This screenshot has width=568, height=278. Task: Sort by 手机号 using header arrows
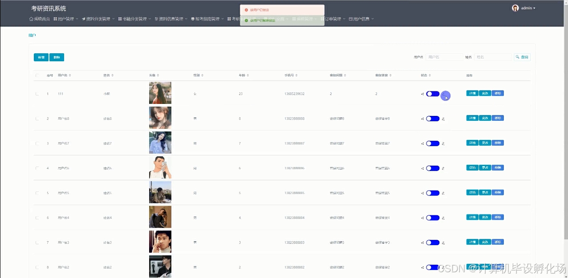point(296,75)
